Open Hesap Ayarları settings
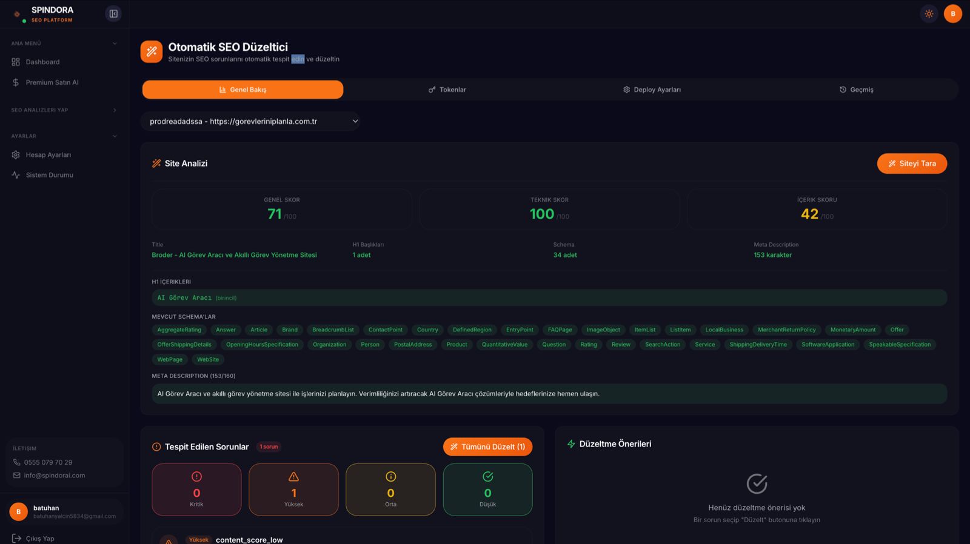970x544 pixels. click(48, 155)
